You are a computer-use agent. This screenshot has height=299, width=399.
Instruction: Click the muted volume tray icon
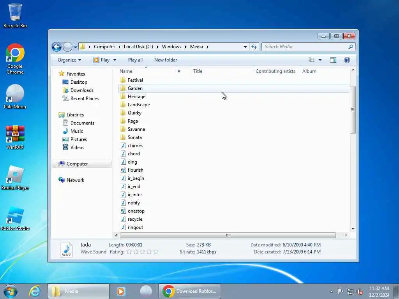(x=360, y=292)
